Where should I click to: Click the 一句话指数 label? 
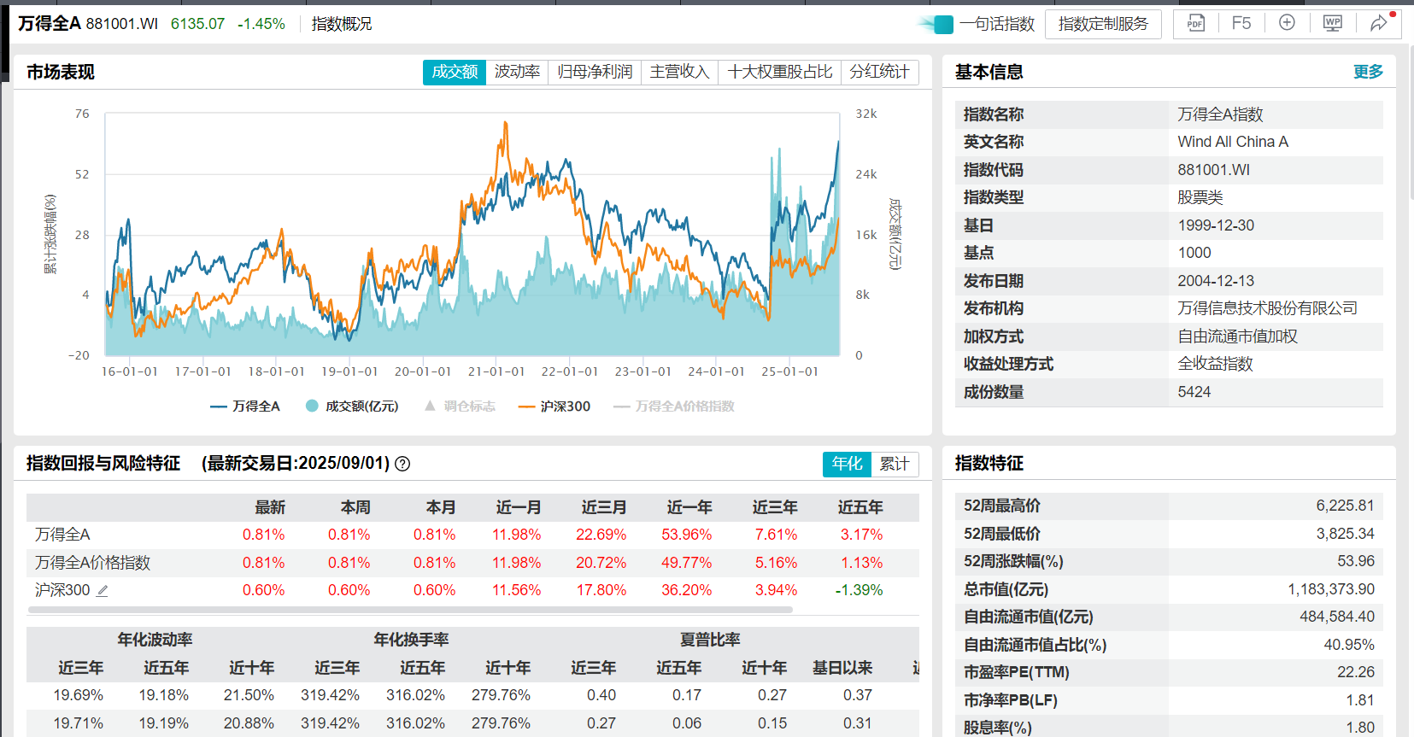(x=997, y=24)
